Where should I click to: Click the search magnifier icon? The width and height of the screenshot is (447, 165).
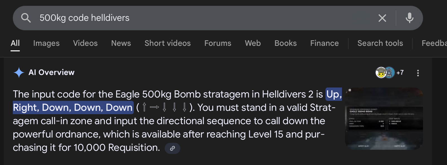26,18
